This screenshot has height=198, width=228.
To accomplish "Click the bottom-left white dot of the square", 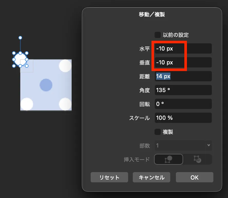I will tap(26, 104).
